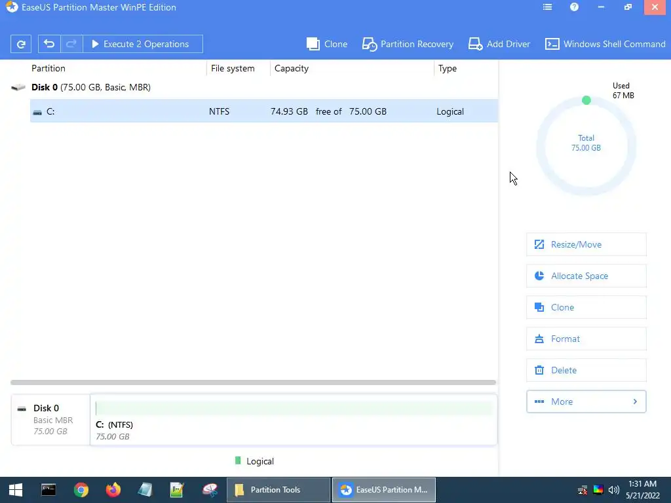Click the green usage dot on the donut chart
This screenshot has width=671, height=503.
(586, 100)
